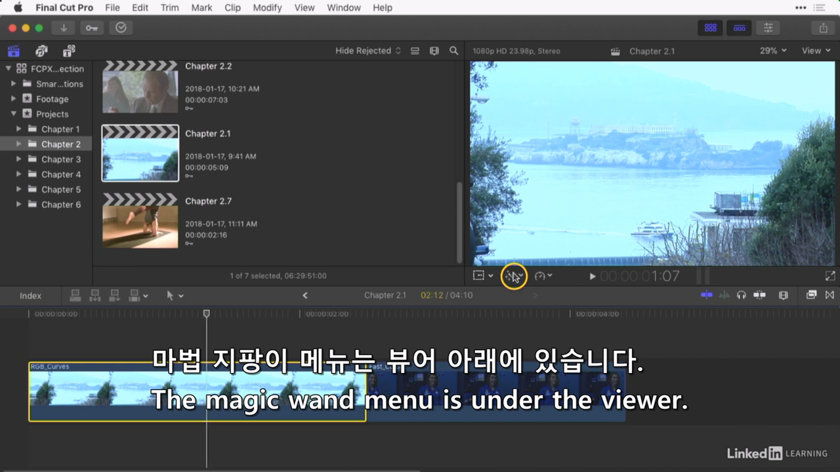Open the Final Cut Pro menu
This screenshot has width=840, height=472.
pos(64,8)
